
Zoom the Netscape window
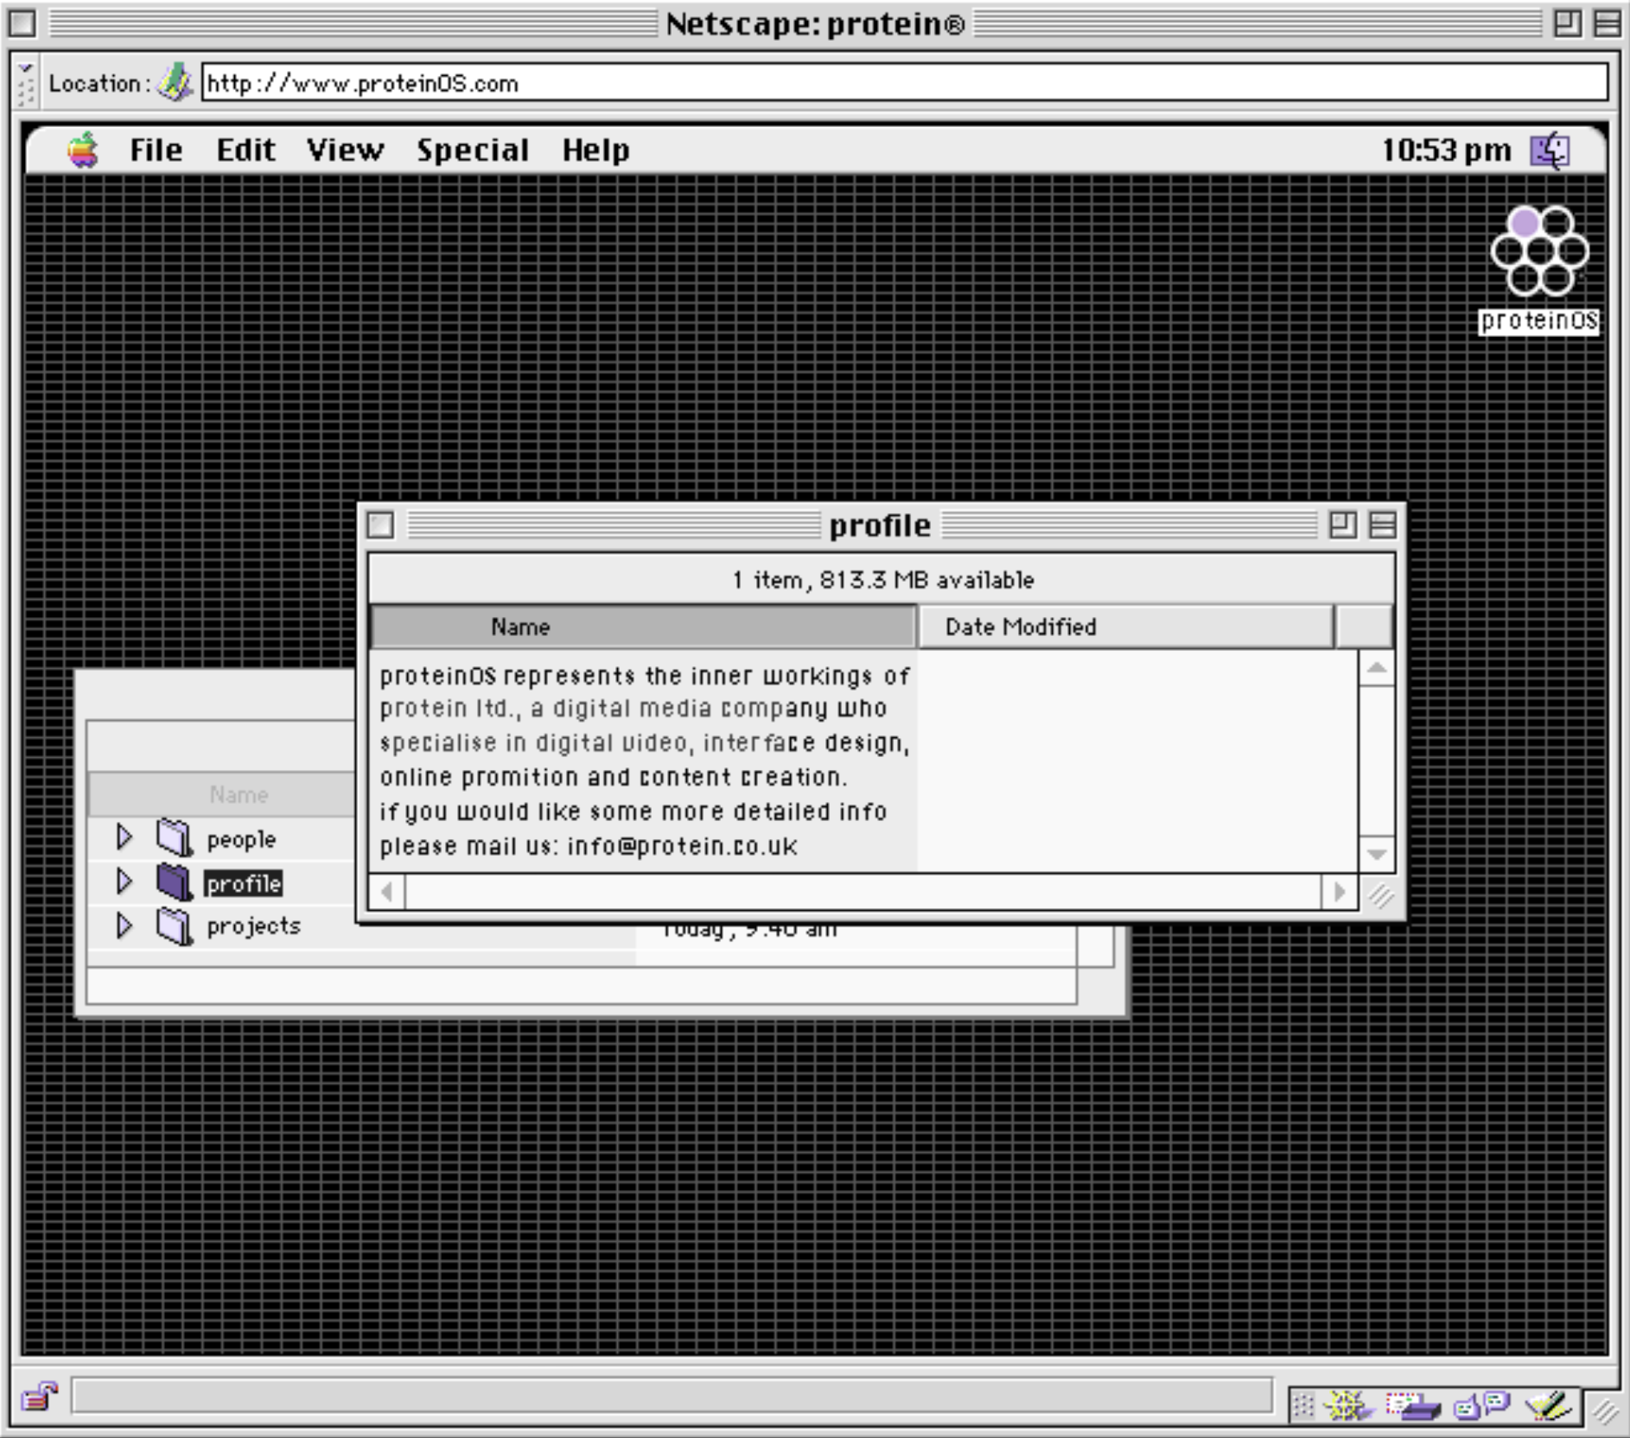(x=1567, y=23)
